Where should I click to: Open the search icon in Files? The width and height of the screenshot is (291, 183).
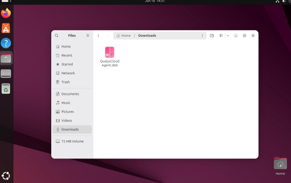pyautogui.click(x=56, y=36)
